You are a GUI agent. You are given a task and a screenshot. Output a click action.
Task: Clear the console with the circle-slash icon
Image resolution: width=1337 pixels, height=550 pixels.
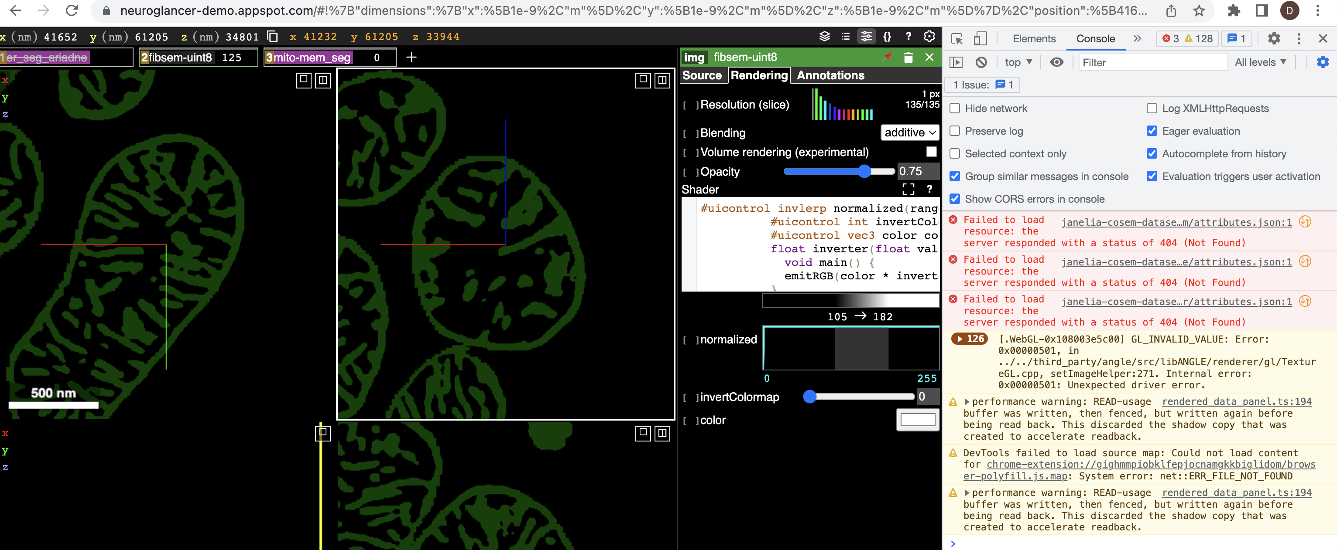click(981, 62)
